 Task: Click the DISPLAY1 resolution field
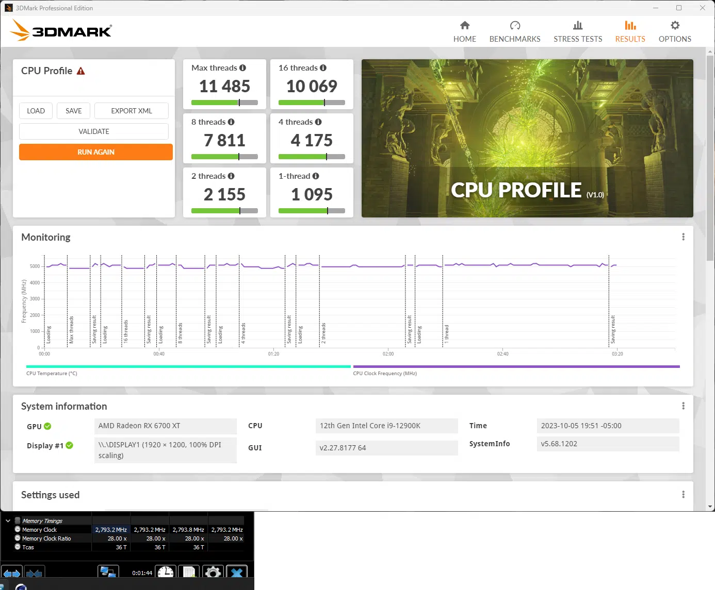tap(166, 451)
